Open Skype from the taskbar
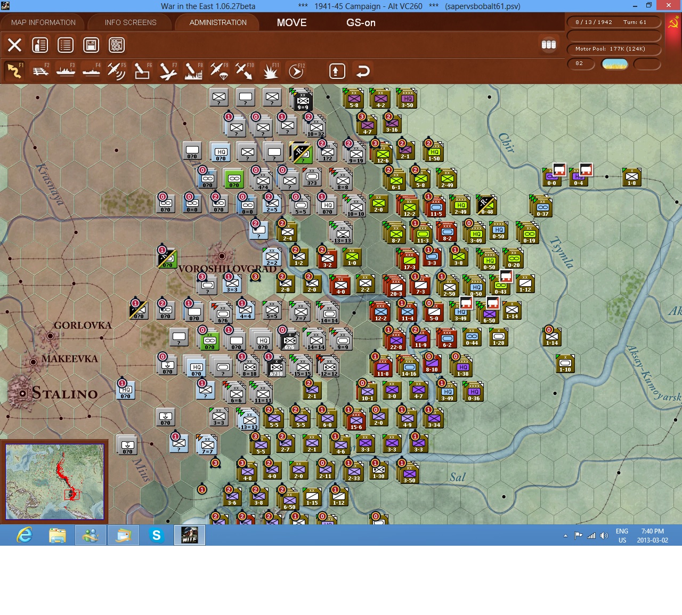The height and width of the screenshot is (615, 682). click(157, 535)
